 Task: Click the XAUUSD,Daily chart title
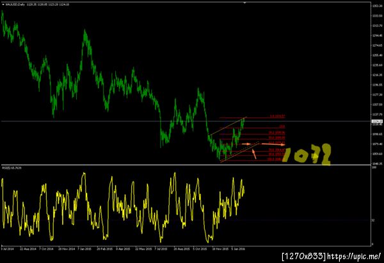(x=15, y=4)
